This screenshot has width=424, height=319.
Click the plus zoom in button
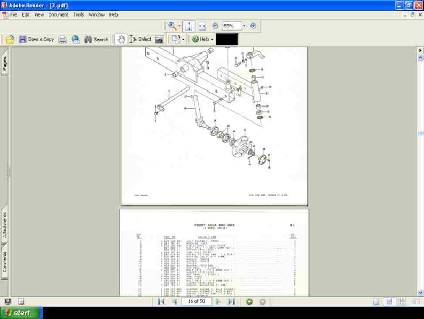pos(253,26)
